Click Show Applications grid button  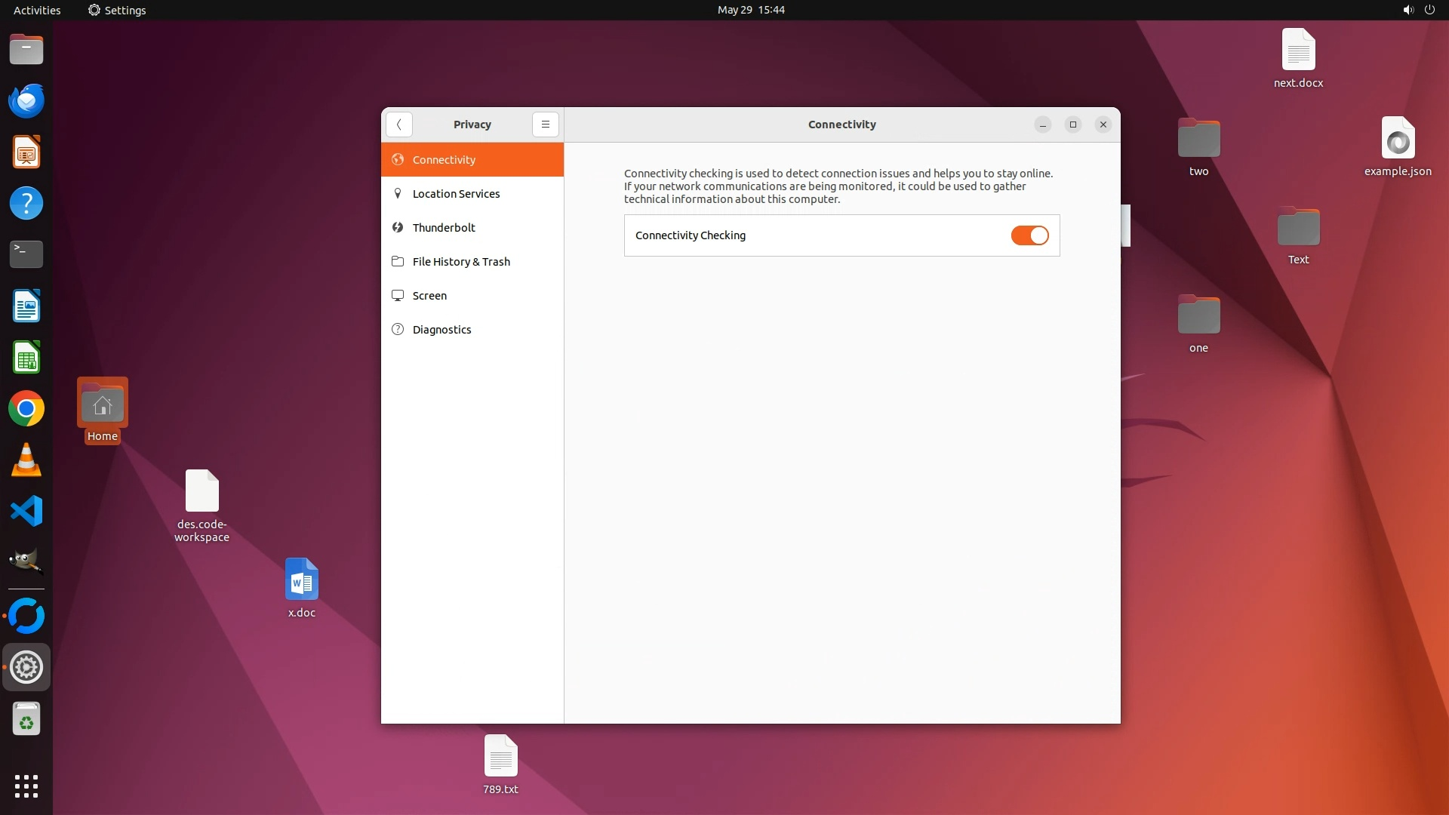[x=26, y=786]
